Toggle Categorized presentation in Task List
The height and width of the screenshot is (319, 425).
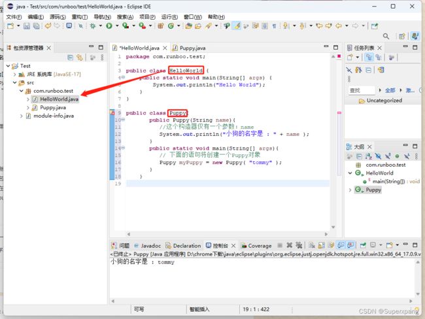click(369, 57)
